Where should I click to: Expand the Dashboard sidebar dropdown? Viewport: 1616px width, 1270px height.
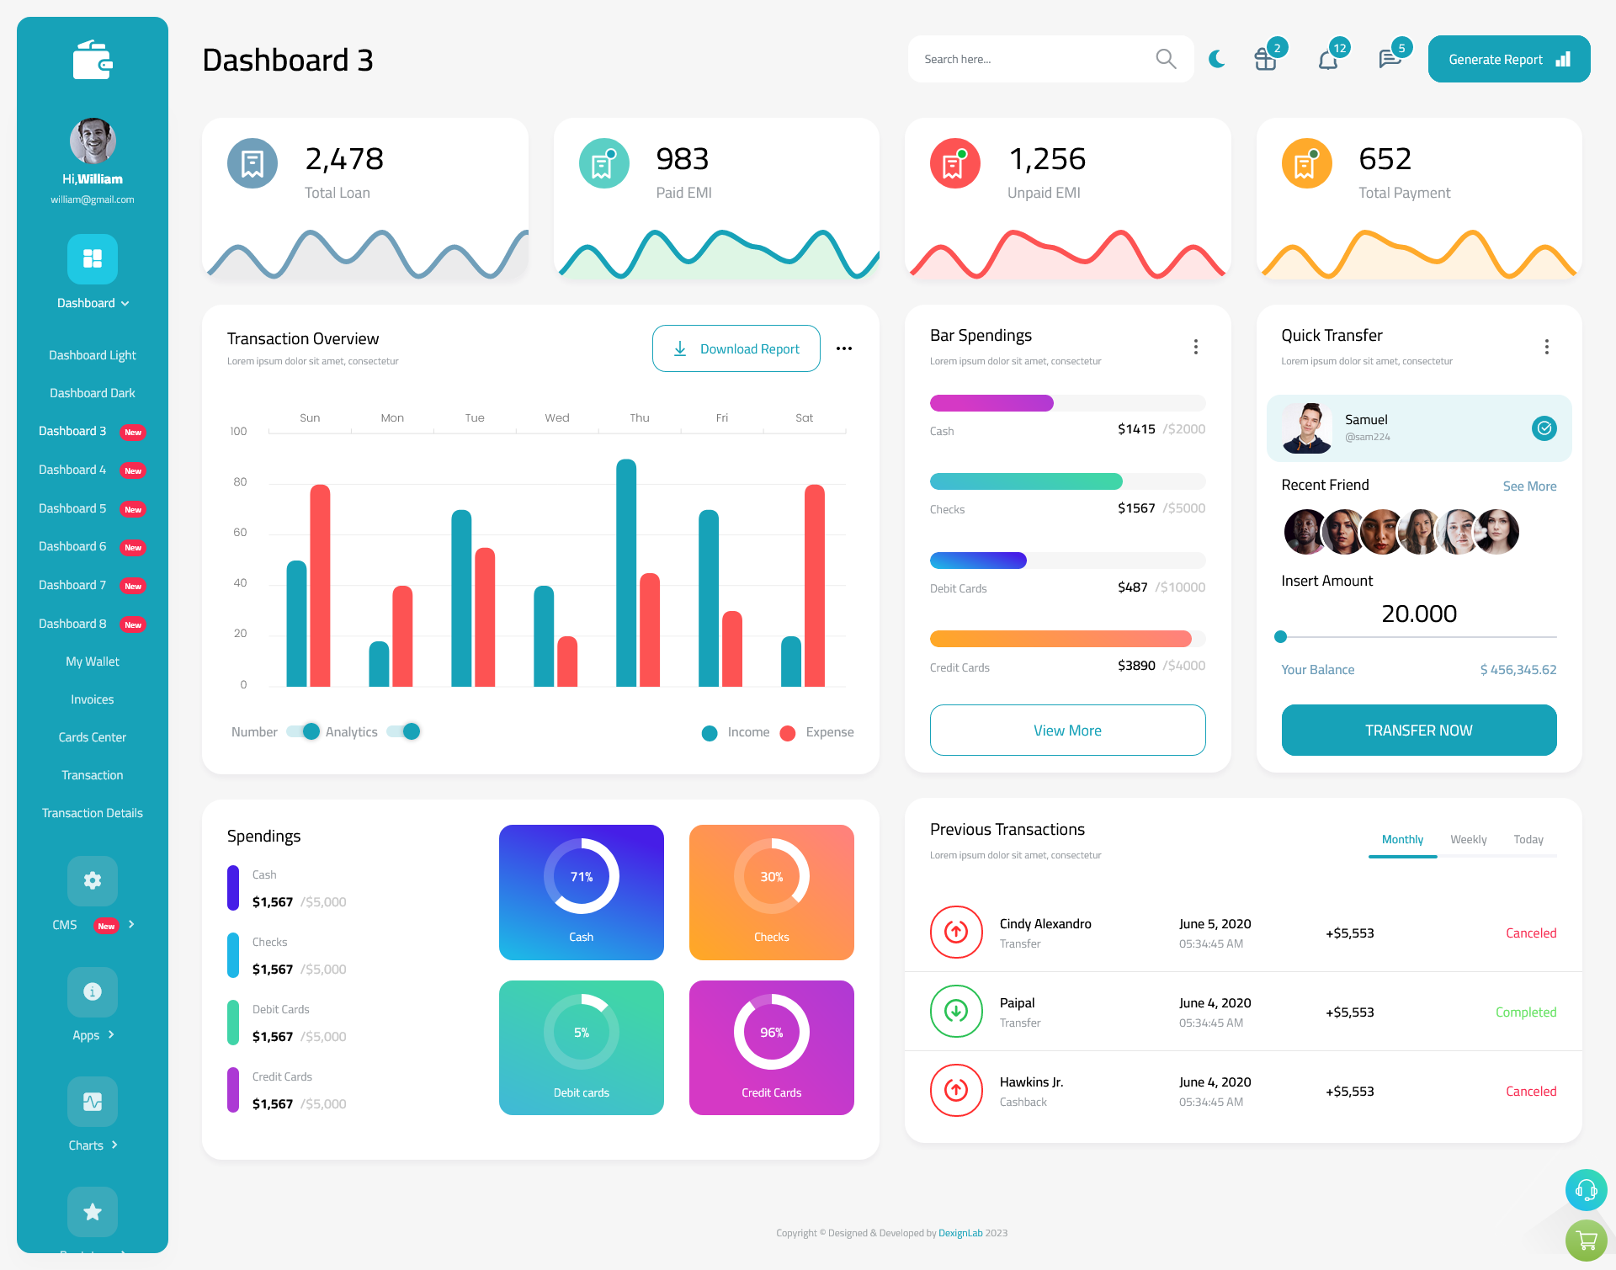92,303
